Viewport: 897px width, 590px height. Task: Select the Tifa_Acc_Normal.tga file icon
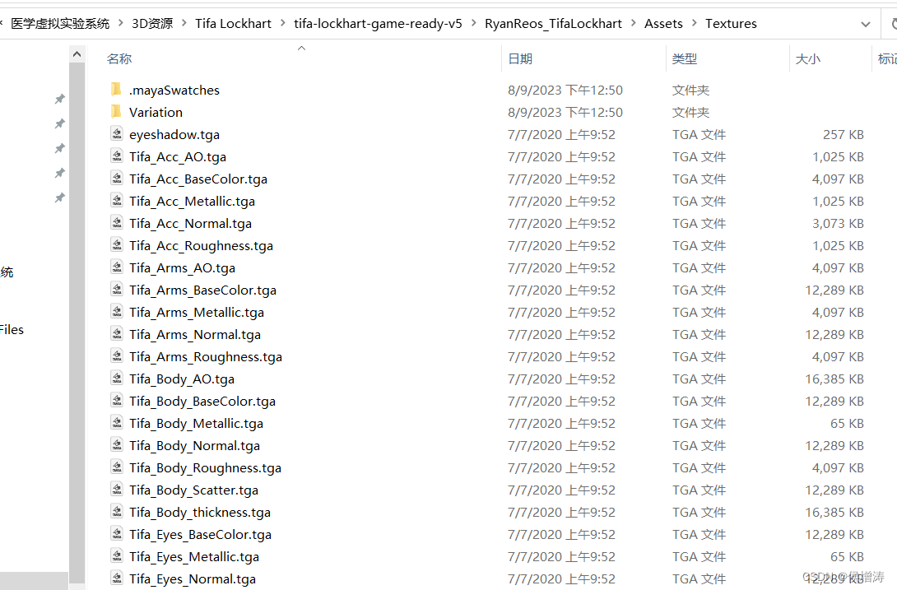(117, 223)
